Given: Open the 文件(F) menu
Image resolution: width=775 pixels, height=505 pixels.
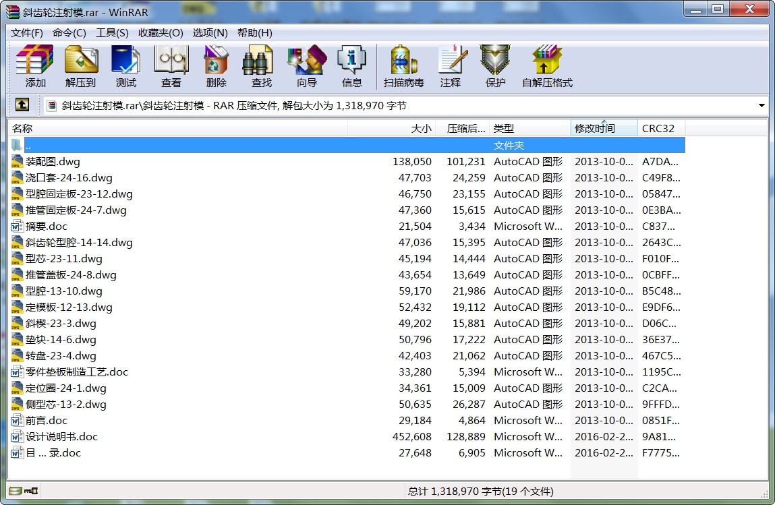Looking at the screenshot, I should point(27,33).
